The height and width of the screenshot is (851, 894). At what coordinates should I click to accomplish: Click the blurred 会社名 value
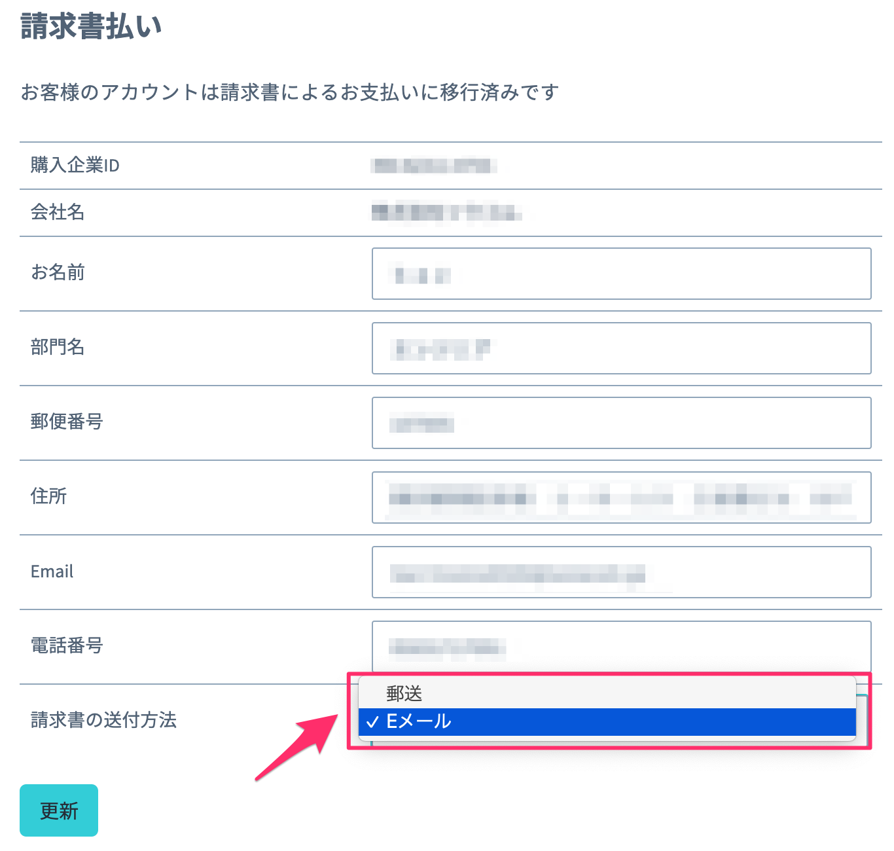pos(446,212)
